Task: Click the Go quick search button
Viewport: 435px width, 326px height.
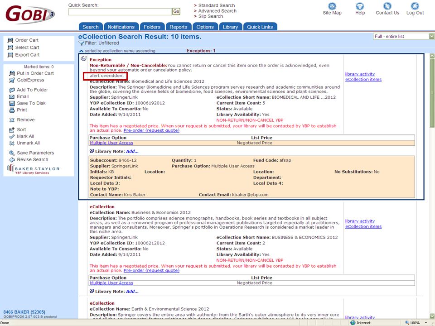Action: pyautogui.click(x=176, y=11)
